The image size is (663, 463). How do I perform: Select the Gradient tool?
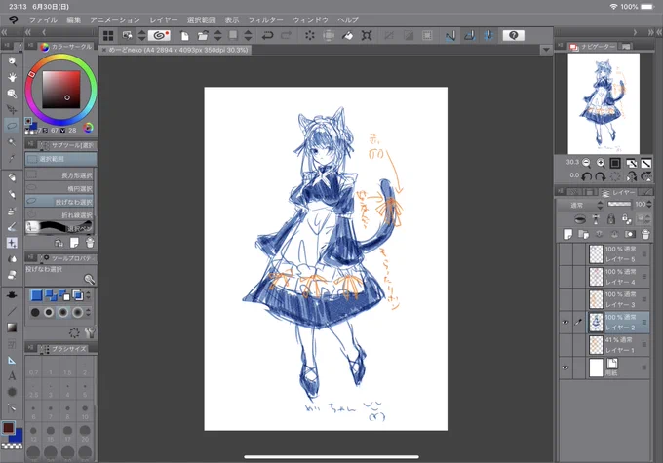point(13,328)
